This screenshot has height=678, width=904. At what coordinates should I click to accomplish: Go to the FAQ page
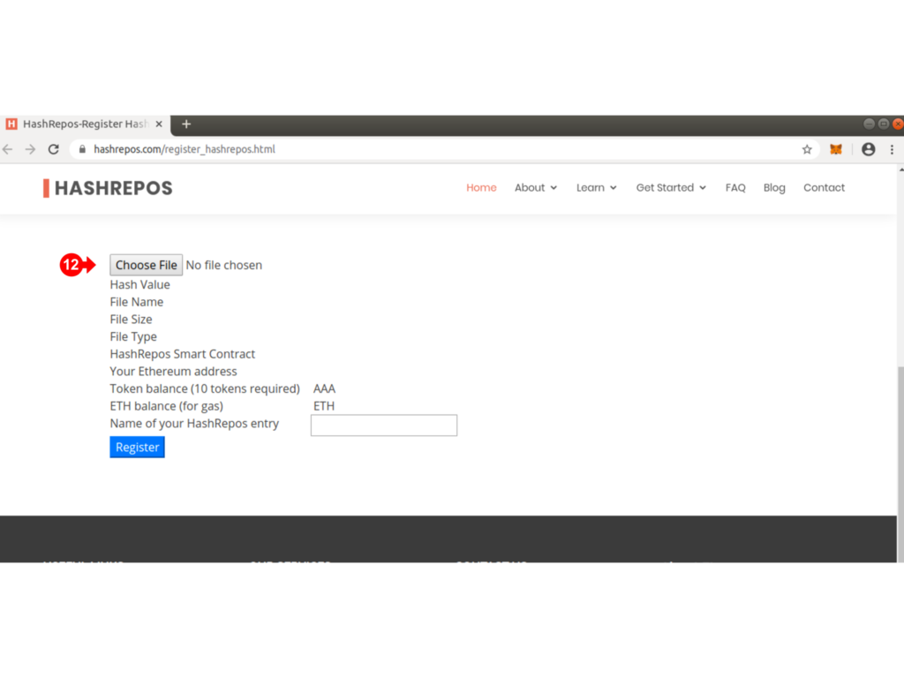[x=735, y=188]
